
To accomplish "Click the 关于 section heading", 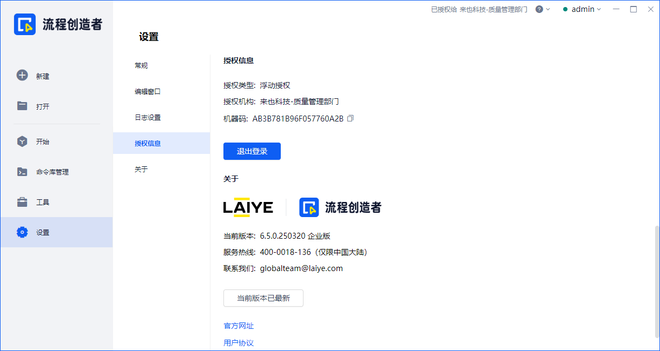I will pos(231,179).
